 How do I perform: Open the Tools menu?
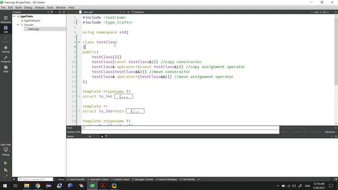click(x=50, y=7)
